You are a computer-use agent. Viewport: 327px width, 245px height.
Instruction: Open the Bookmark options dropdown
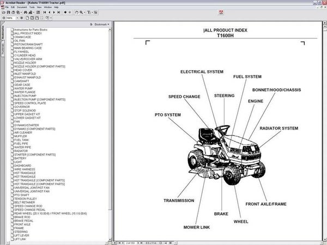[101, 24]
